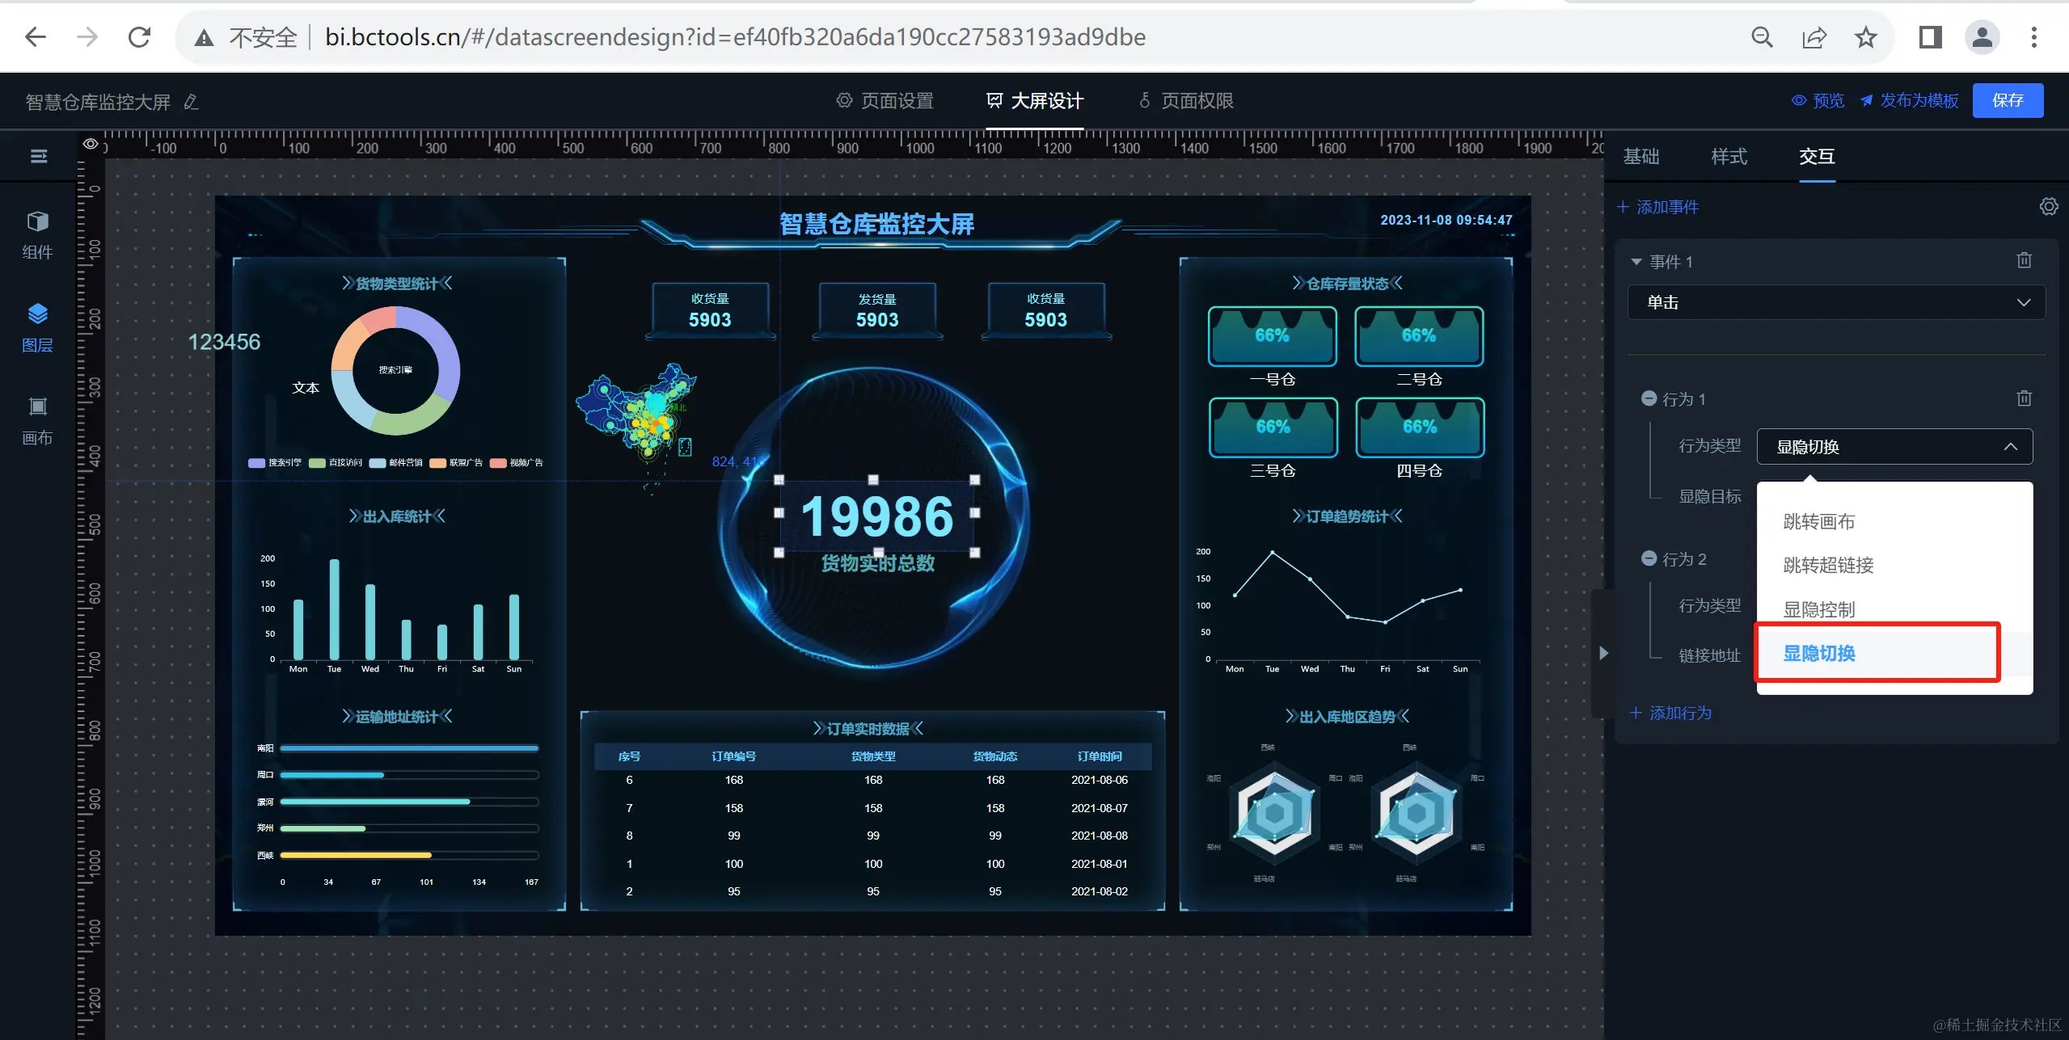Image resolution: width=2069 pixels, height=1040 pixels.
Task: Delete 事件 1 with its trash icon
Action: 2024,260
